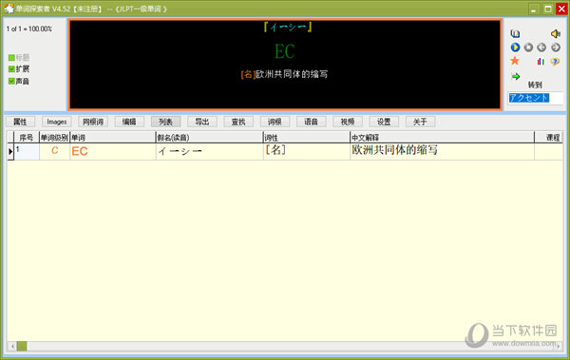Toggle the 扩展 checkbox

[x=11, y=69]
